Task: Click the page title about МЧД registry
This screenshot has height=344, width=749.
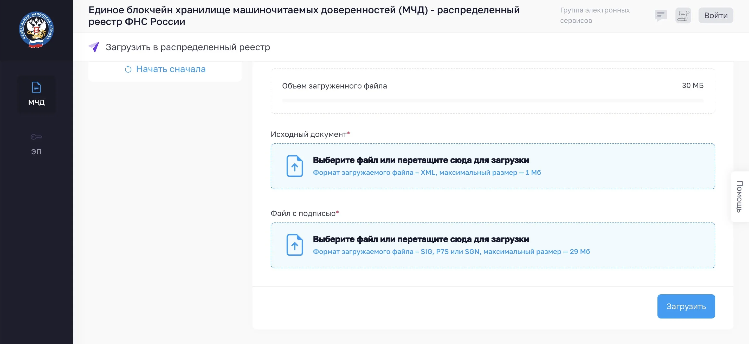Action: click(304, 16)
